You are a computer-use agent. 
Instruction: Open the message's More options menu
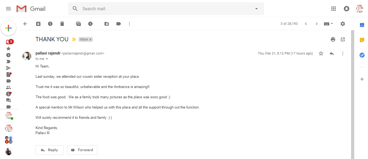click(343, 53)
